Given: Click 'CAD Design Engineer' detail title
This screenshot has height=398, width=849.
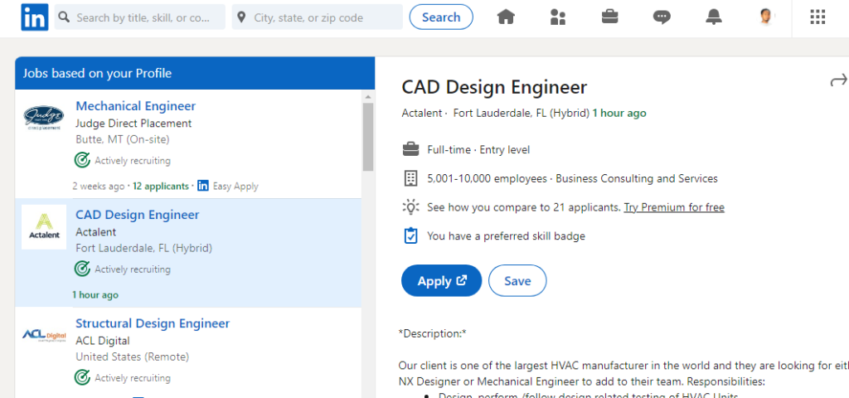Looking at the screenshot, I should click(x=494, y=87).
